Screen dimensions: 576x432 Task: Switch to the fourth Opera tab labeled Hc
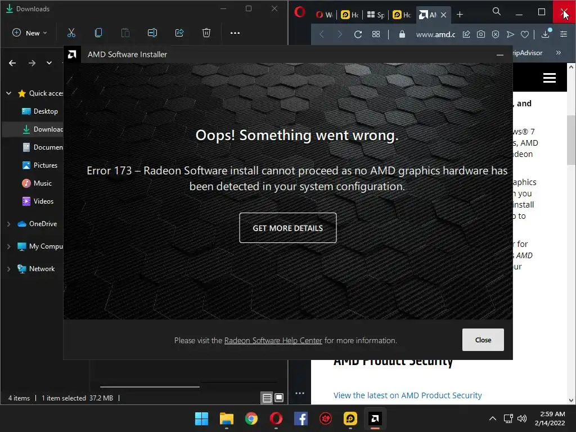click(x=402, y=15)
